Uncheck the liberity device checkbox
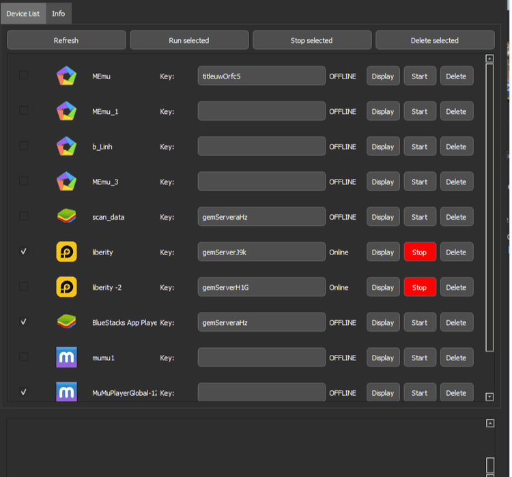The width and height of the screenshot is (512, 477). pyautogui.click(x=24, y=252)
